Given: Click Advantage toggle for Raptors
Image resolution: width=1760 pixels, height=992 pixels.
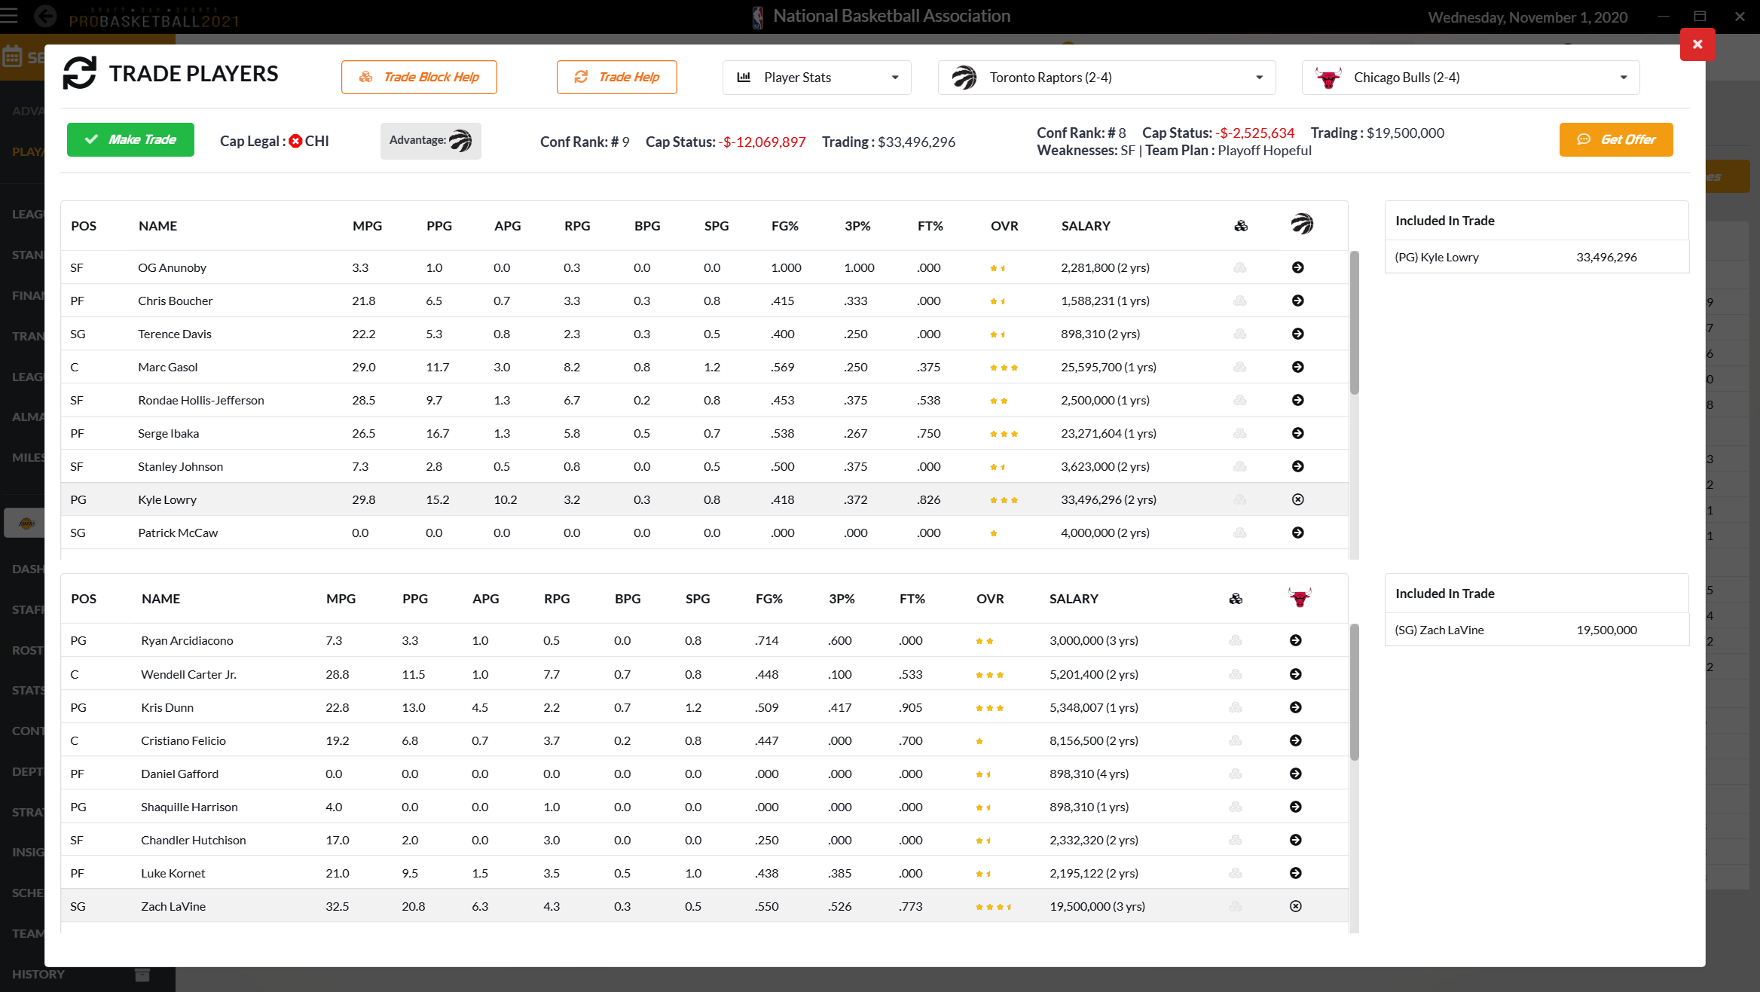Looking at the screenshot, I should [x=430, y=140].
